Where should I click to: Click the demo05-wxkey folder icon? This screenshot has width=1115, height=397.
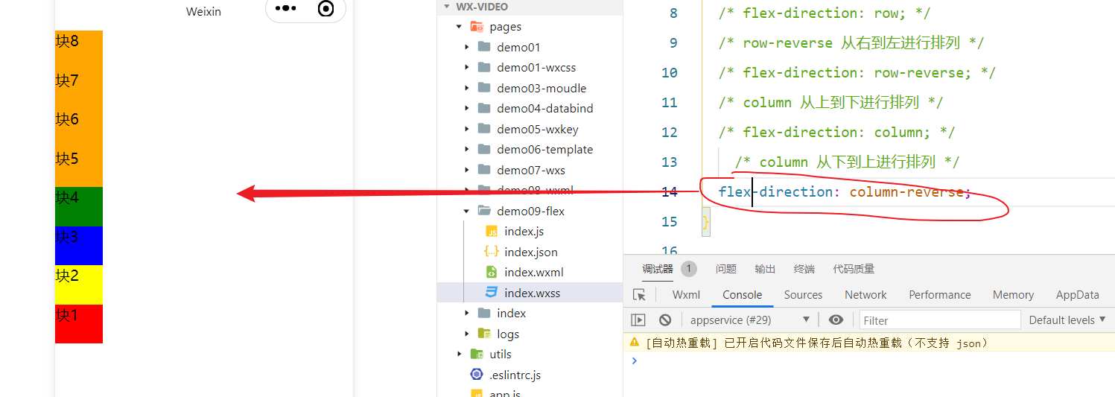tap(484, 129)
